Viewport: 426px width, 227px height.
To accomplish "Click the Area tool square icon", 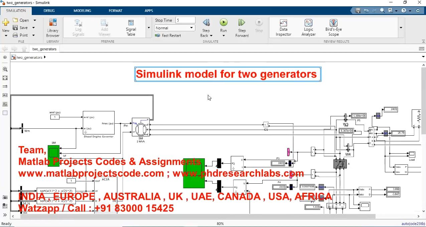I will coord(5,113).
